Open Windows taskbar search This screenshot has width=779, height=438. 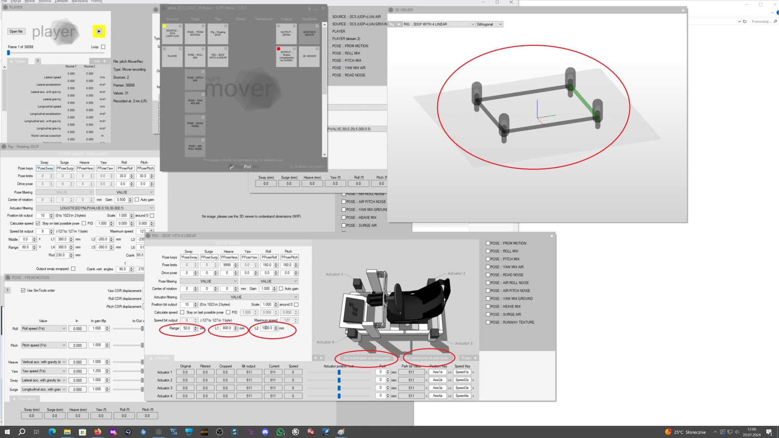(x=22, y=432)
